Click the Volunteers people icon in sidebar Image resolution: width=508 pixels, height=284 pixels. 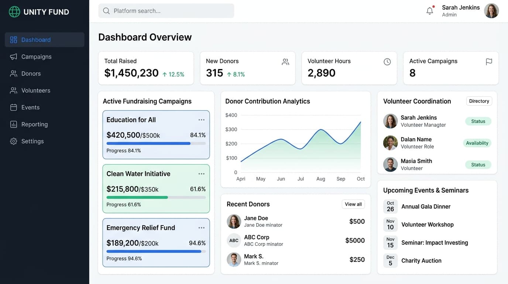[14, 91]
